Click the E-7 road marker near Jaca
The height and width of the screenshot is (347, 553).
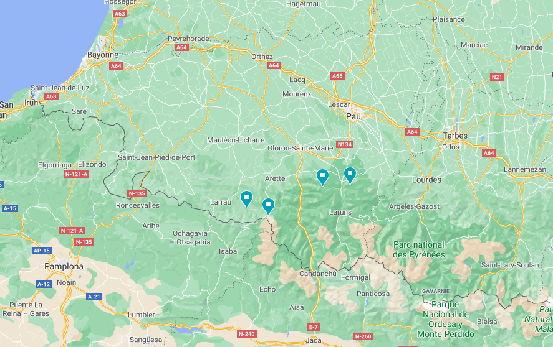tap(313, 327)
